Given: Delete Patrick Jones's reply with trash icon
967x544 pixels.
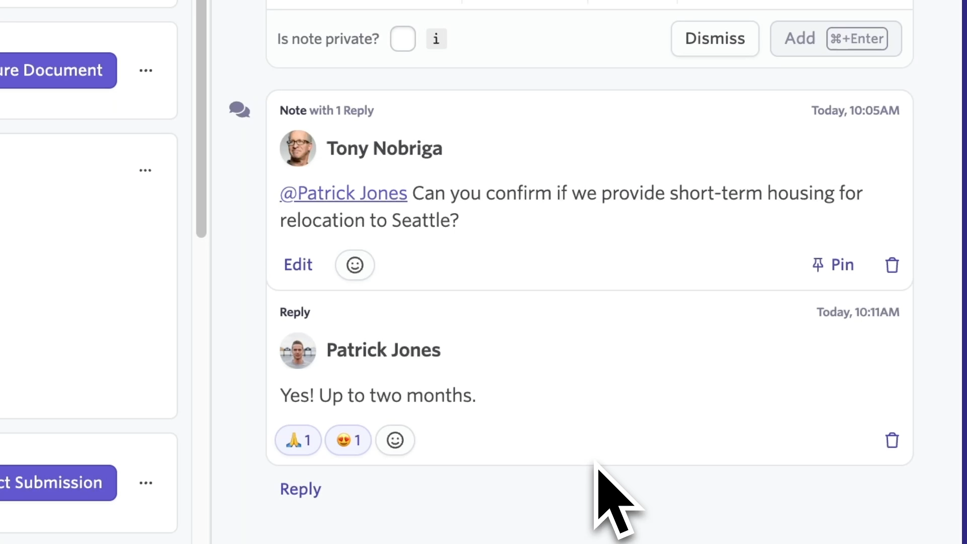Looking at the screenshot, I should [892, 440].
